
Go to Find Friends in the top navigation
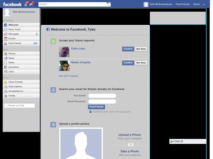click(183, 4)
